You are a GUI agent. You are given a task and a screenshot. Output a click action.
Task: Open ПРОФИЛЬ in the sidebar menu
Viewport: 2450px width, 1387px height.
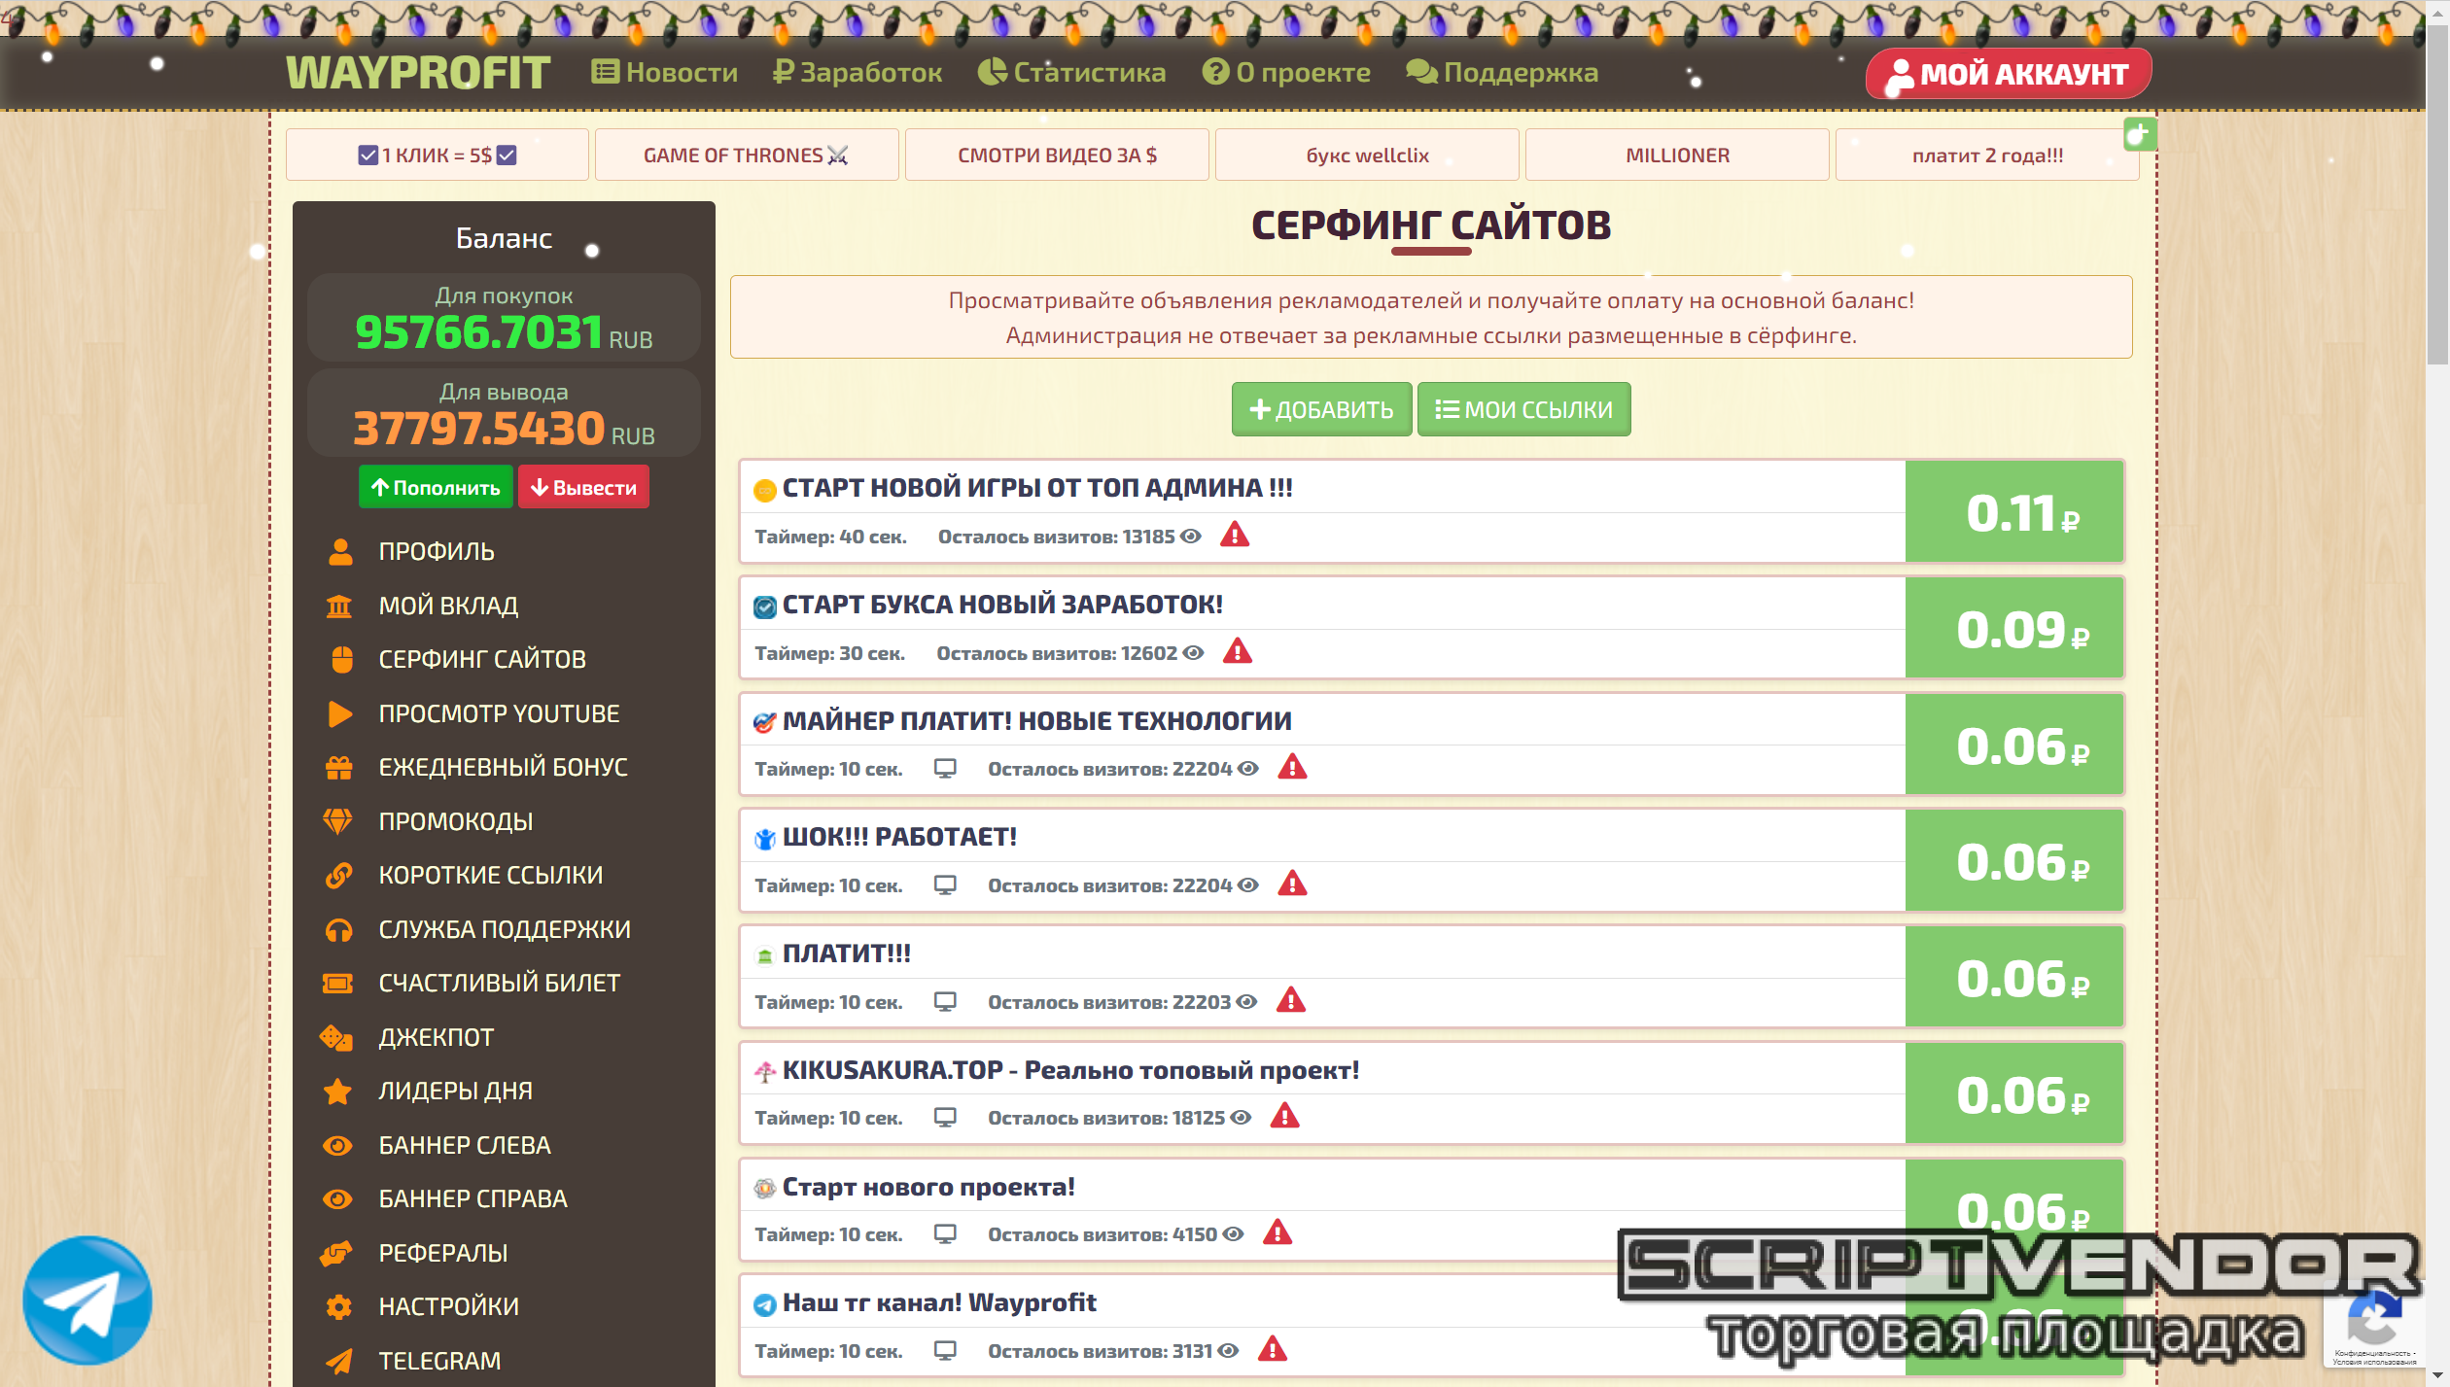pos(437,551)
